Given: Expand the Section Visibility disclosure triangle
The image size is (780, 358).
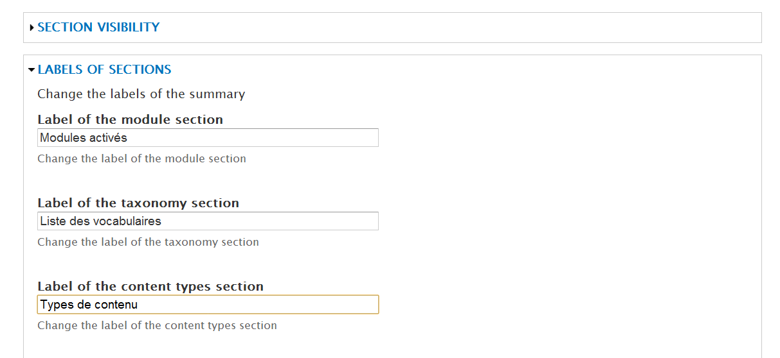Looking at the screenshot, I should (32, 28).
